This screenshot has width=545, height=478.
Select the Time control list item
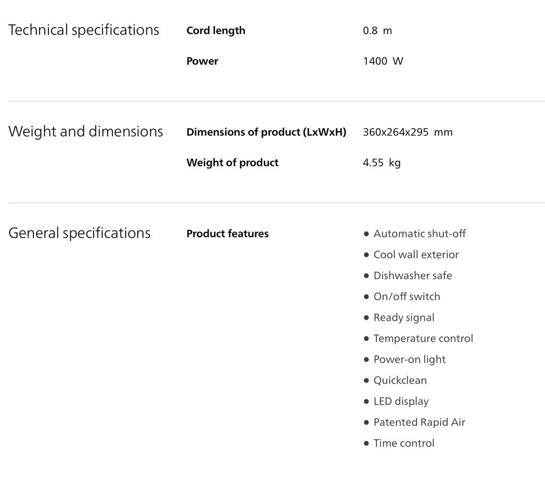pyautogui.click(x=403, y=443)
